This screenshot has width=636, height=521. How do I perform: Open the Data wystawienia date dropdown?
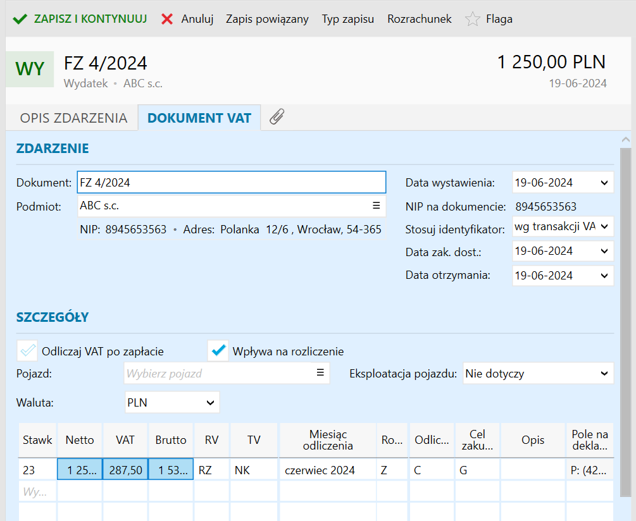coord(602,183)
